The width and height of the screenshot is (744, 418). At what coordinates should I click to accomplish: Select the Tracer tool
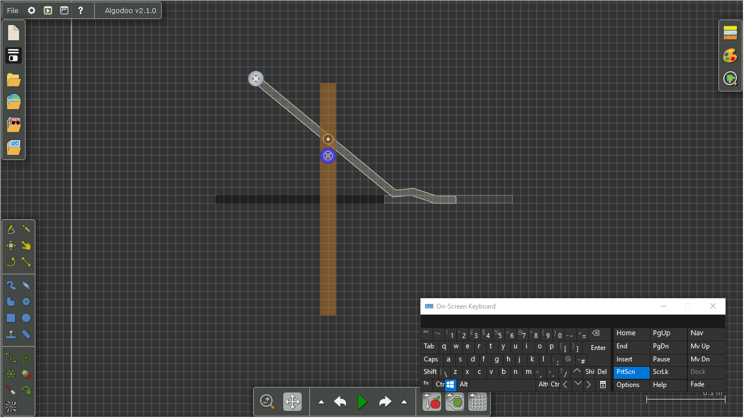point(26,390)
